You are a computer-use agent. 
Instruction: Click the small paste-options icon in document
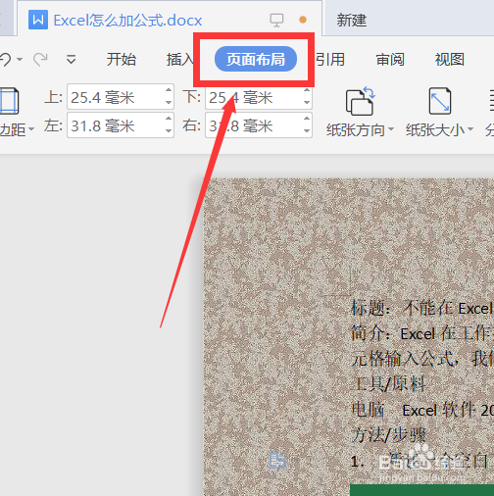coord(277,460)
